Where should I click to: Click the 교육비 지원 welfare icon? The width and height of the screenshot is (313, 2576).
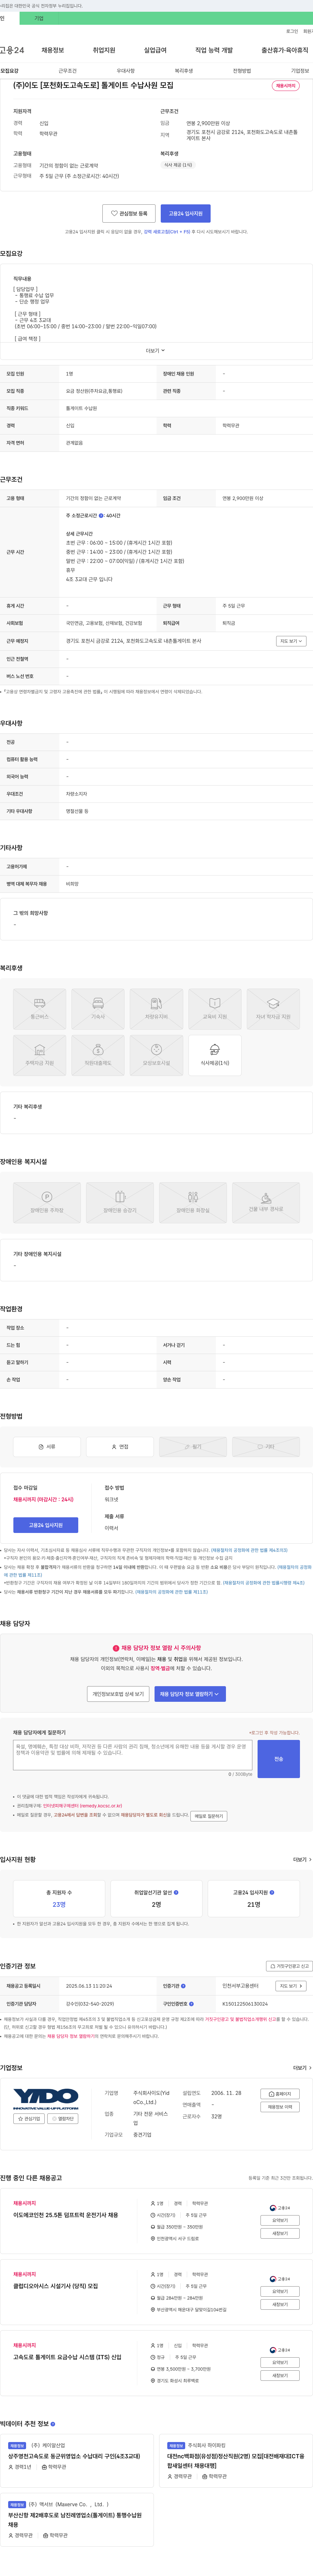(x=215, y=1009)
